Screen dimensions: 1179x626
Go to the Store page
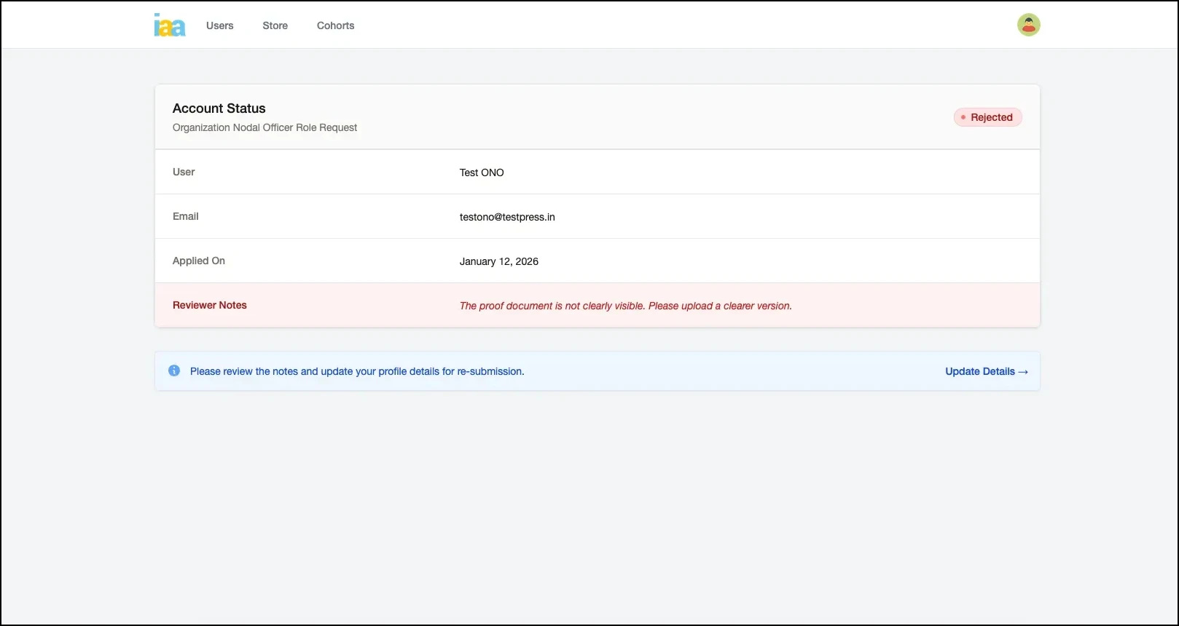coord(275,25)
